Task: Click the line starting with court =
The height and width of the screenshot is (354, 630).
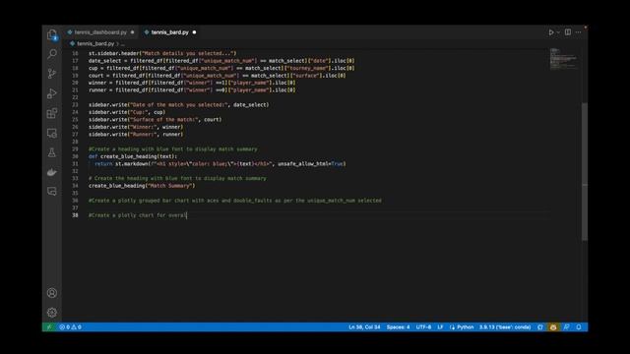Action: 218,76
